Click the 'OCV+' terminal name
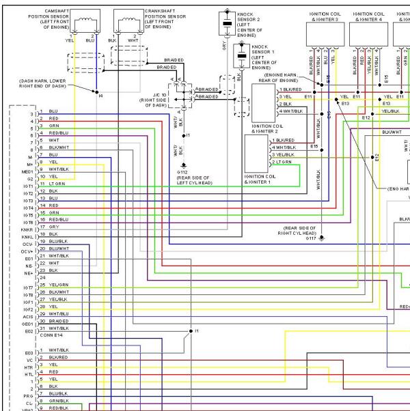410x411 pixels. tap(27, 252)
